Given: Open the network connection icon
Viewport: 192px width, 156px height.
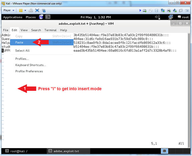Looking at the screenshot, I should click(x=171, y=17).
